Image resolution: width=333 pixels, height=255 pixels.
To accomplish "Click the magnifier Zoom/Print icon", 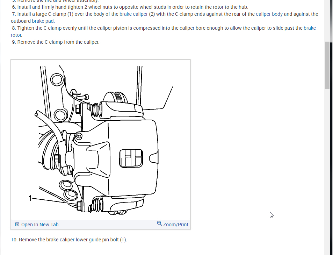I will [x=159, y=223].
